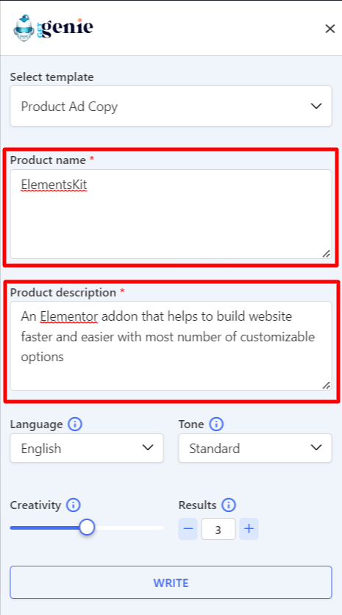Open the Product Ad Copy template dropdown
This screenshot has height=615, width=342.
pyautogui.click(x=171, y=106)
